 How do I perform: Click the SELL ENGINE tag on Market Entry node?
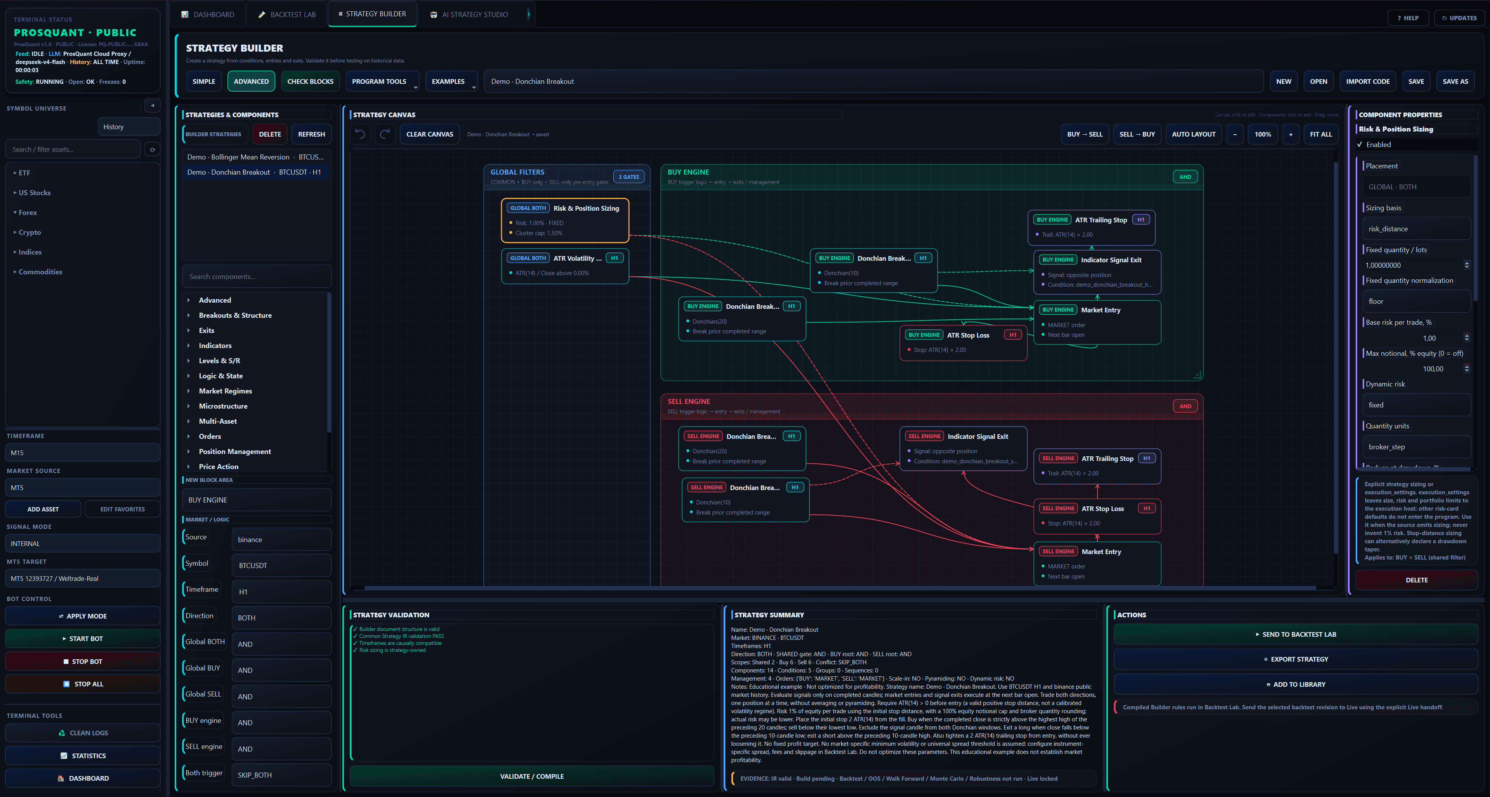1058,551
